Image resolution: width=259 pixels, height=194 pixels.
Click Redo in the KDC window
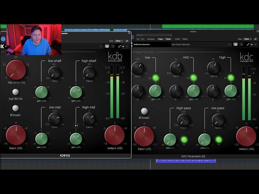click(185, 39)
